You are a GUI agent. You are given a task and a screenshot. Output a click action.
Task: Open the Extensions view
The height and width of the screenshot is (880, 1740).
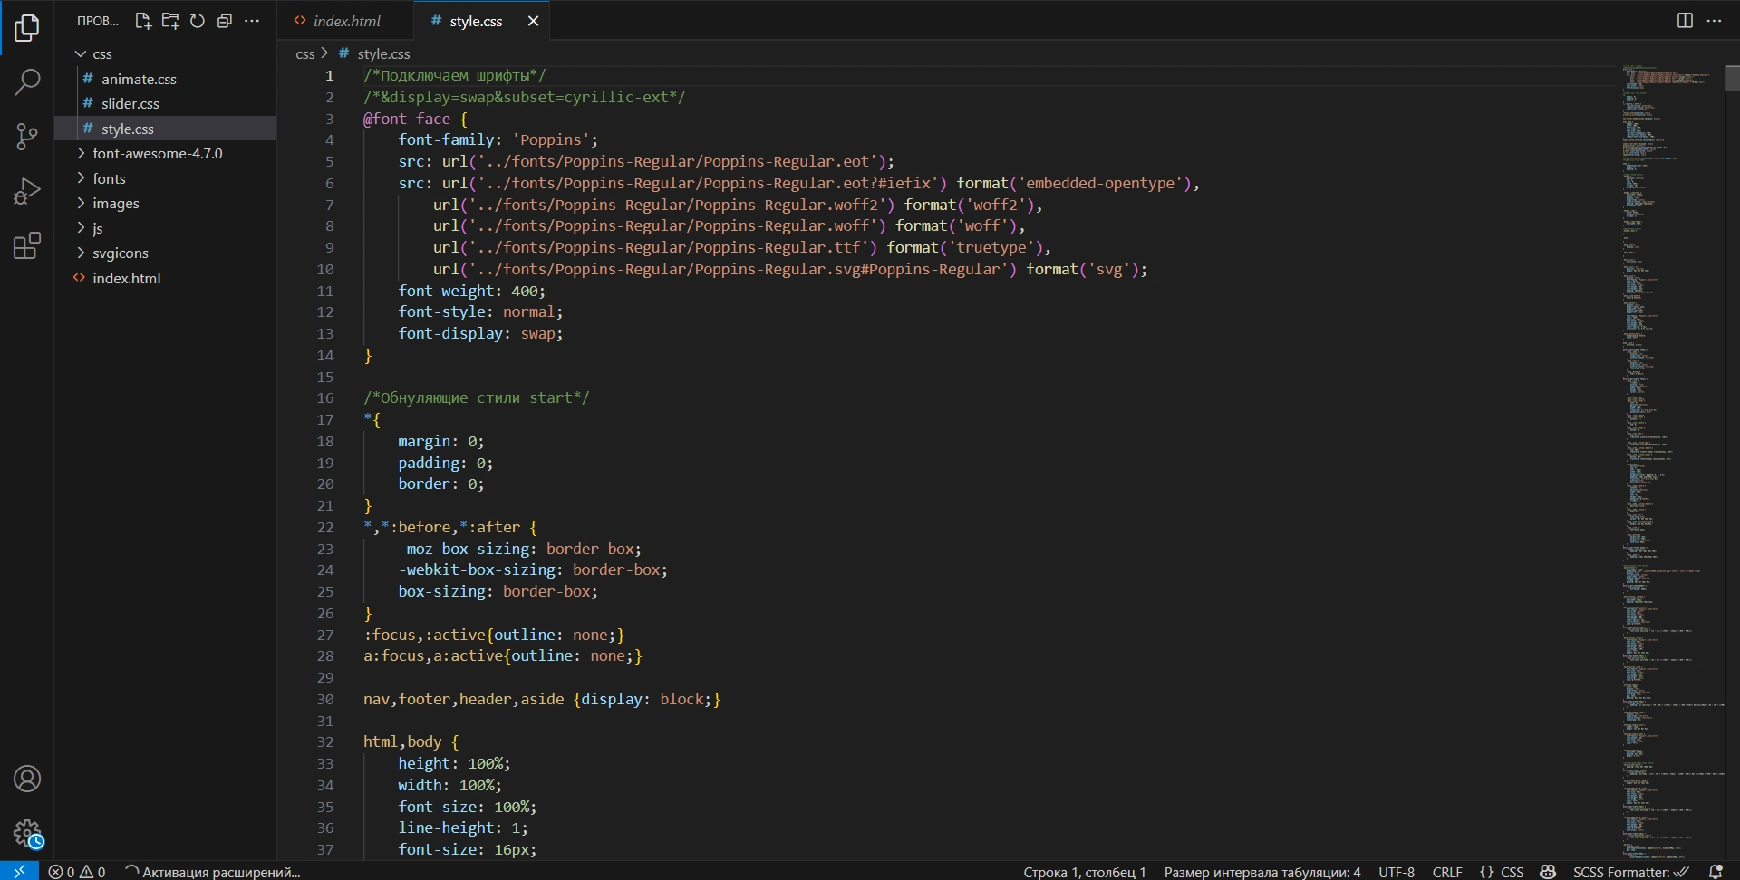click(27, 245)
